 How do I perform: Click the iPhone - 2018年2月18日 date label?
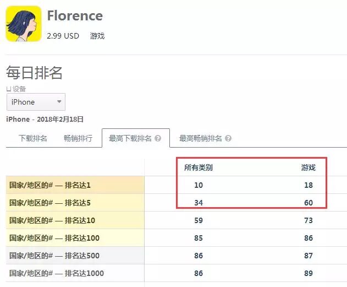(45, 119)
